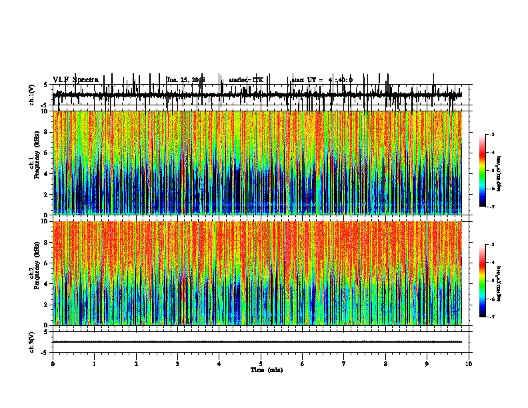528x408 pixels.
Task: Click the '-7' value below ch.2 color bar
Action: (x=492, y=317)
